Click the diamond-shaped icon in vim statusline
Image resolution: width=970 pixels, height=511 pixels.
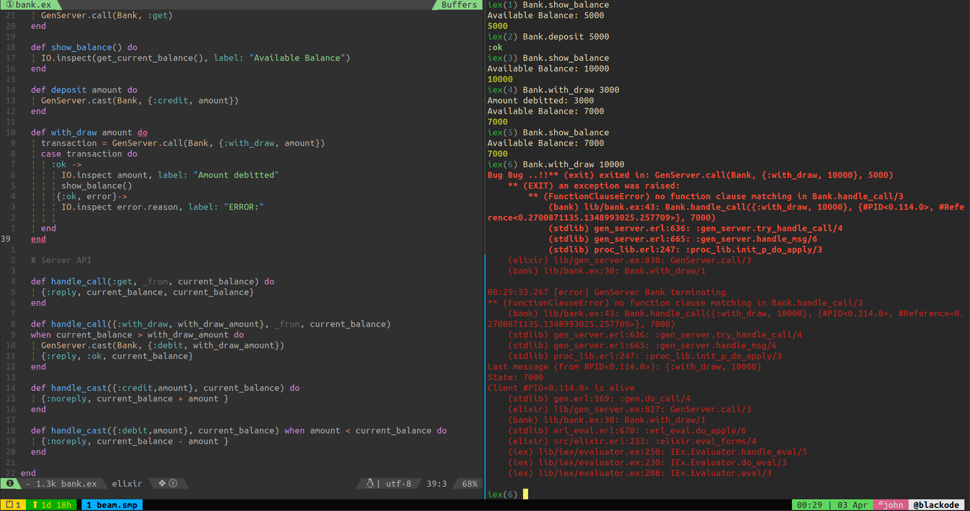pyautogui.click(x=162, y=483)
